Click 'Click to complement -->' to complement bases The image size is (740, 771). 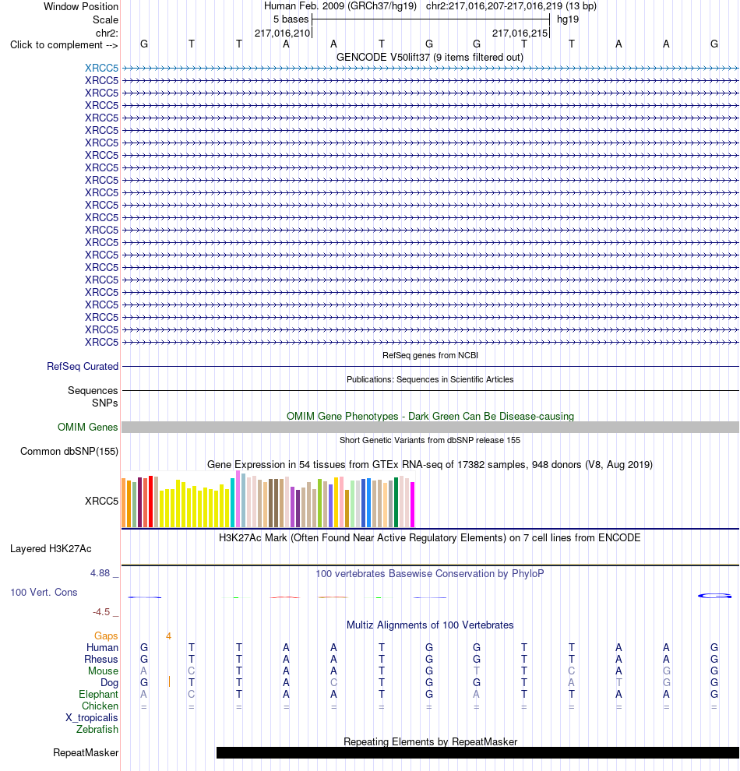[64, 44]
